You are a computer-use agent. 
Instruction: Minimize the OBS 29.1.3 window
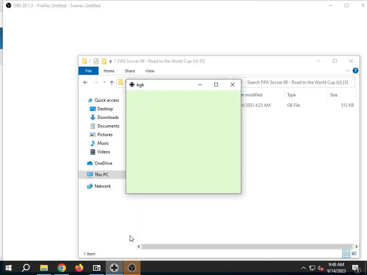[330, 5]
